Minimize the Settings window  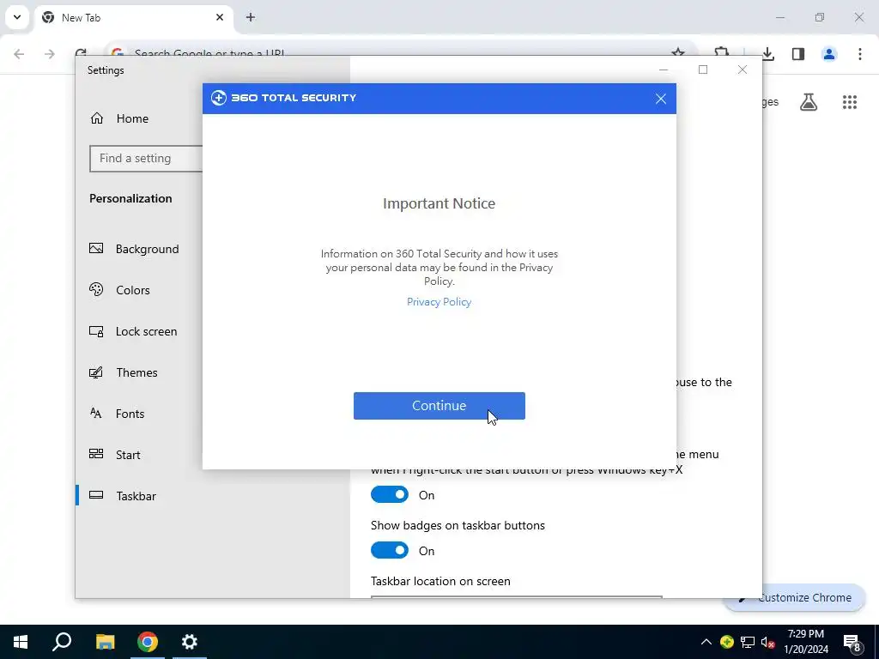[x=664, y=70]
